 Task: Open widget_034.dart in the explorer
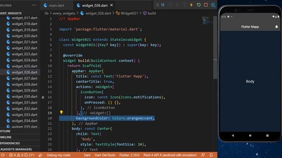(25, 121)
